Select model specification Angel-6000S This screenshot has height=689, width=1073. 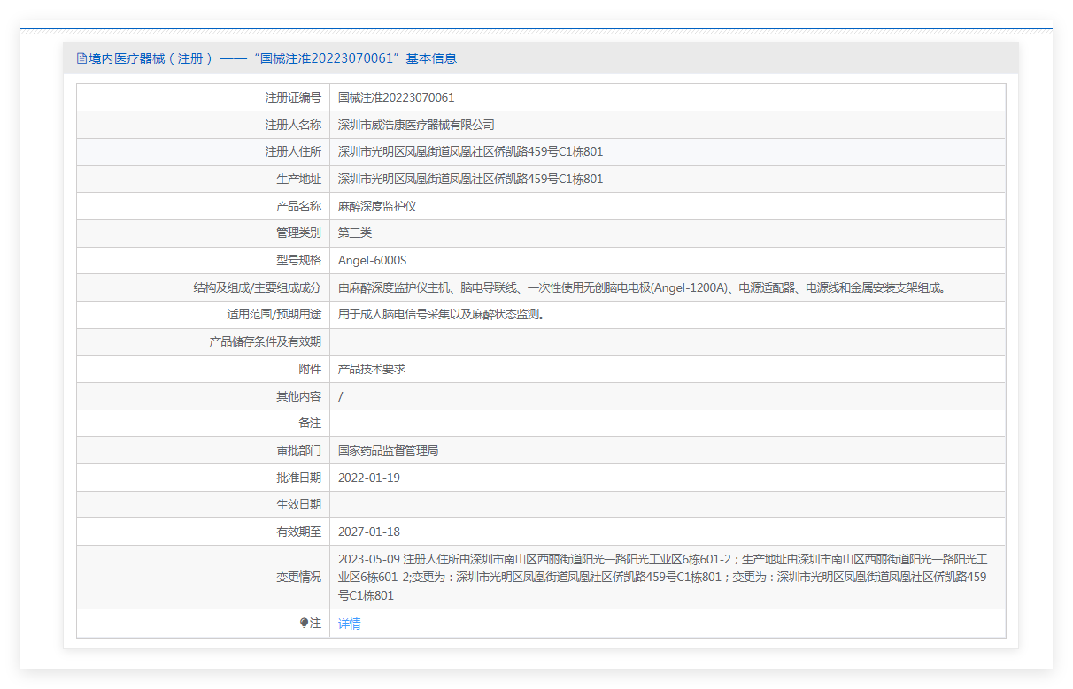[372, 261]
